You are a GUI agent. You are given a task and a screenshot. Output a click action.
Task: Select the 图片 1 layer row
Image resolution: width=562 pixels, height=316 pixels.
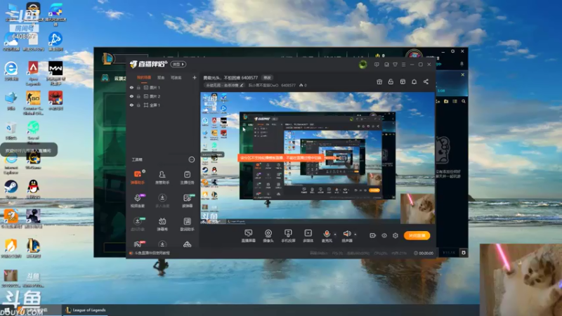tap(163, 87)
